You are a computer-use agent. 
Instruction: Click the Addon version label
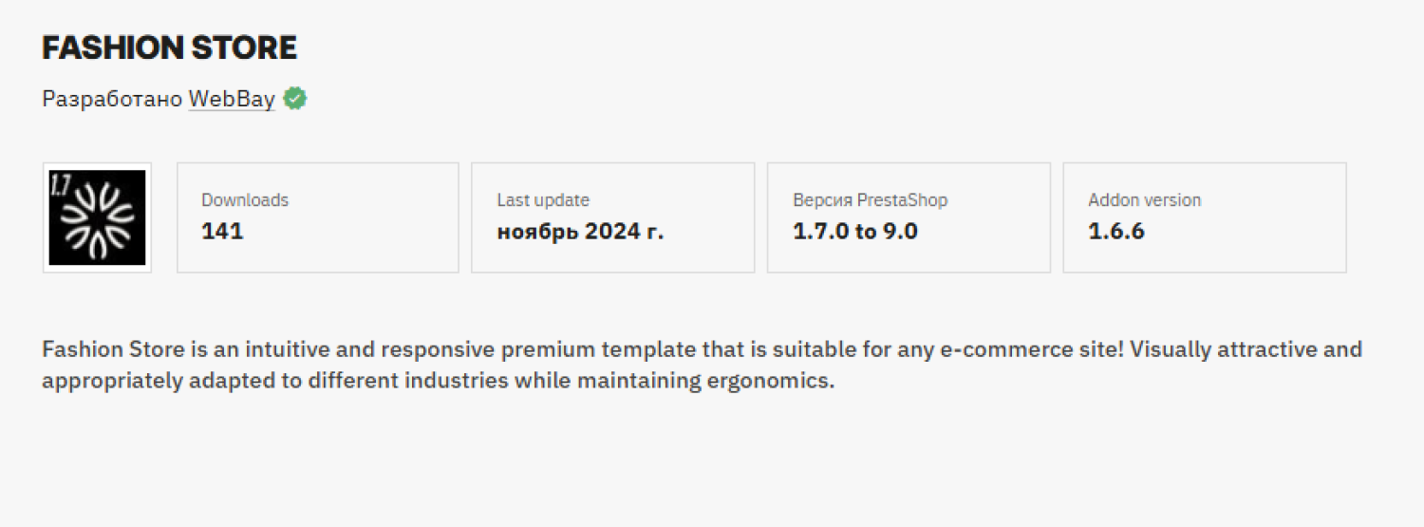coord(1144,200)
